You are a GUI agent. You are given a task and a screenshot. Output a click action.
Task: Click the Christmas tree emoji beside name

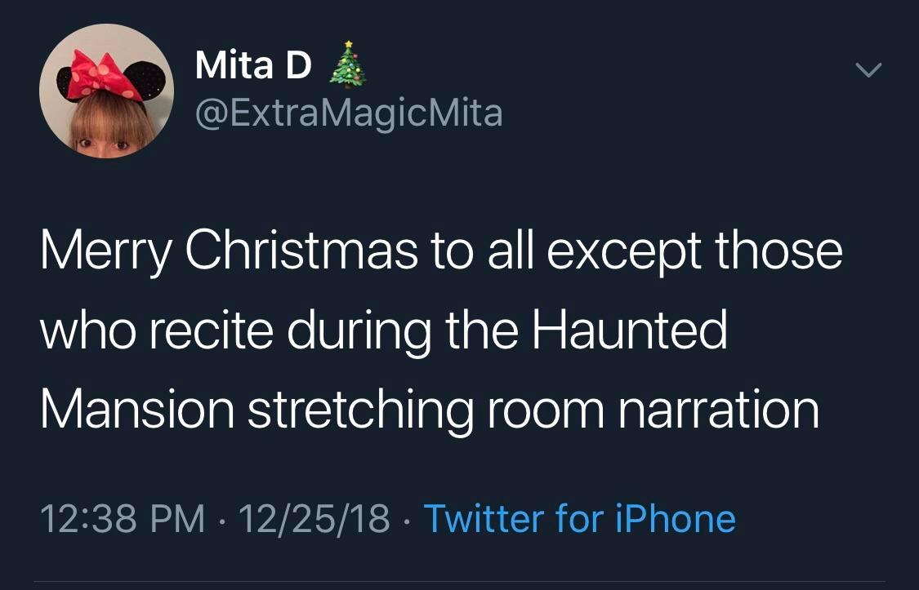click(x=347, y=63)
